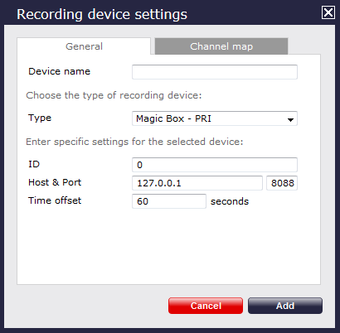Click into the ID field containing 0
This screenshot has width=340, height=333.
(x=215, y=165)
